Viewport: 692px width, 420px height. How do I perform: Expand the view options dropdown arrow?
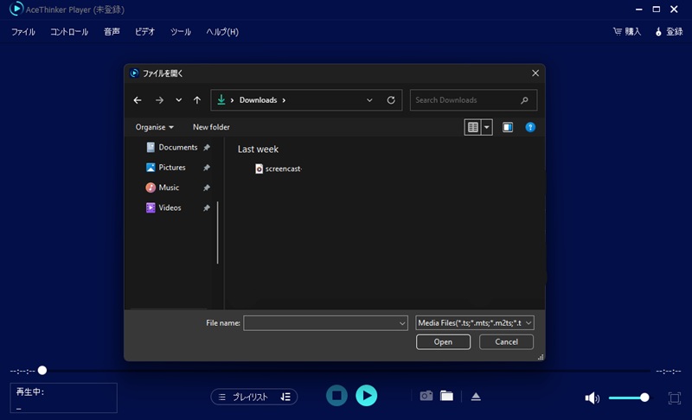click(487, 127)
